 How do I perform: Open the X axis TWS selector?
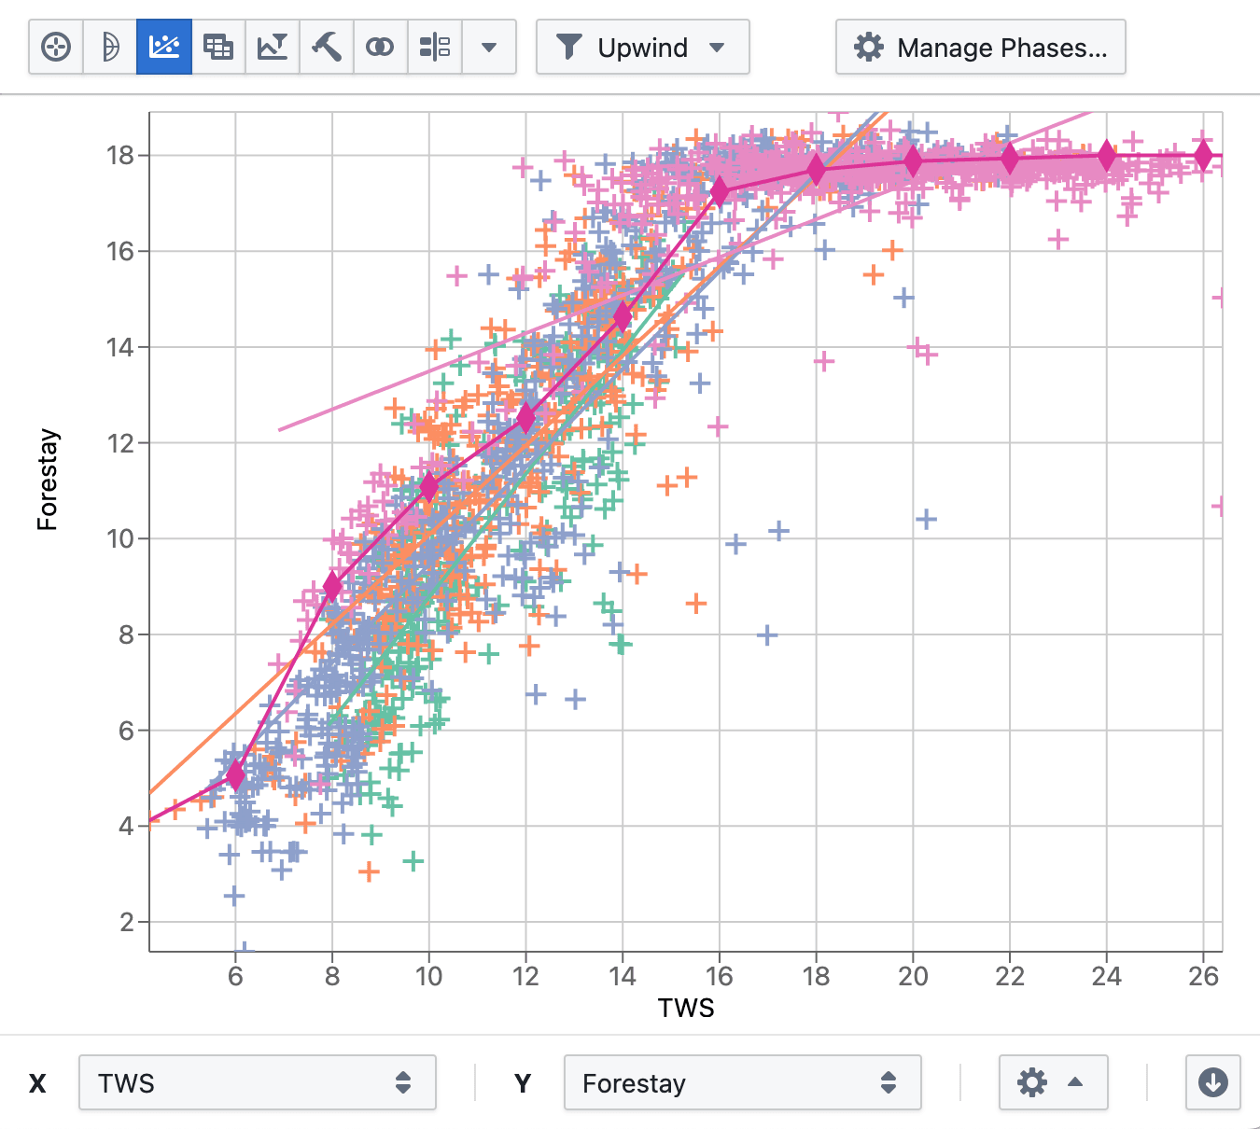[x=259, y=1083]
